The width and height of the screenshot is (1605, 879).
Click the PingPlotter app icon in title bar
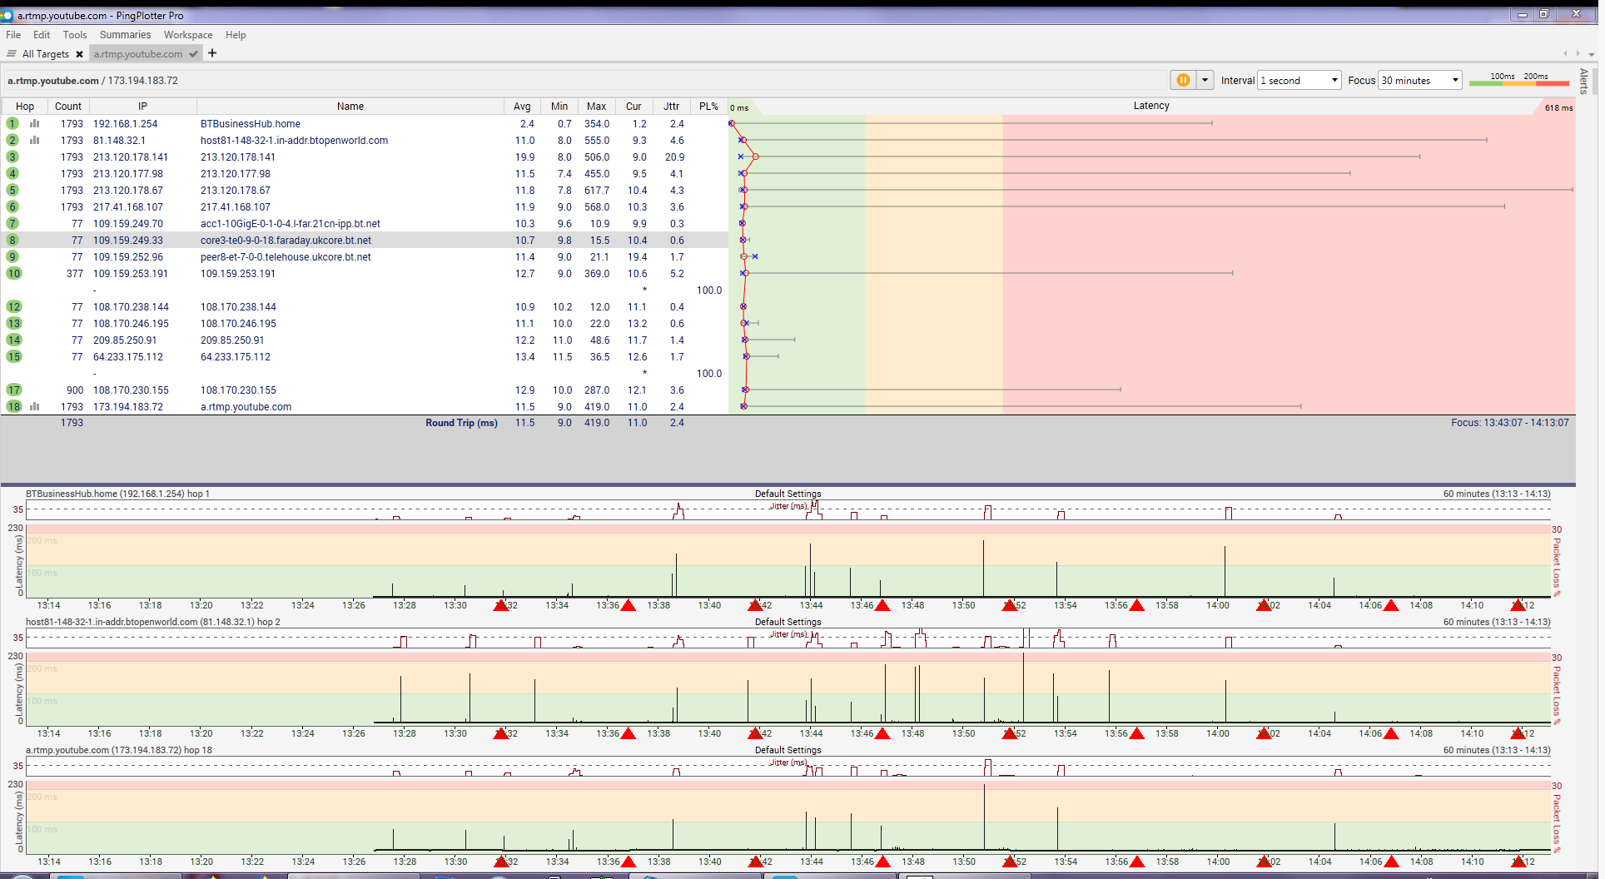click(7, 15)
